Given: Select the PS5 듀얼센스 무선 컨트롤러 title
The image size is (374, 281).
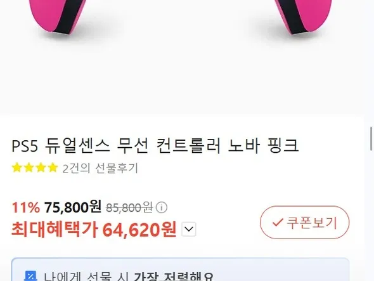Looking at the screenshot, I should pos(155,145).
